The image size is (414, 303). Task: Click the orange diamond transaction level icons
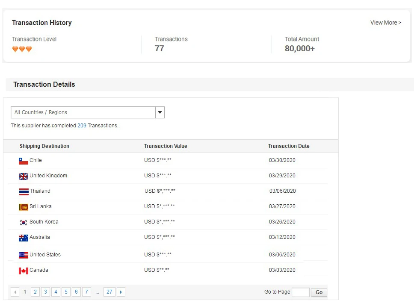[x=22, y=49]
